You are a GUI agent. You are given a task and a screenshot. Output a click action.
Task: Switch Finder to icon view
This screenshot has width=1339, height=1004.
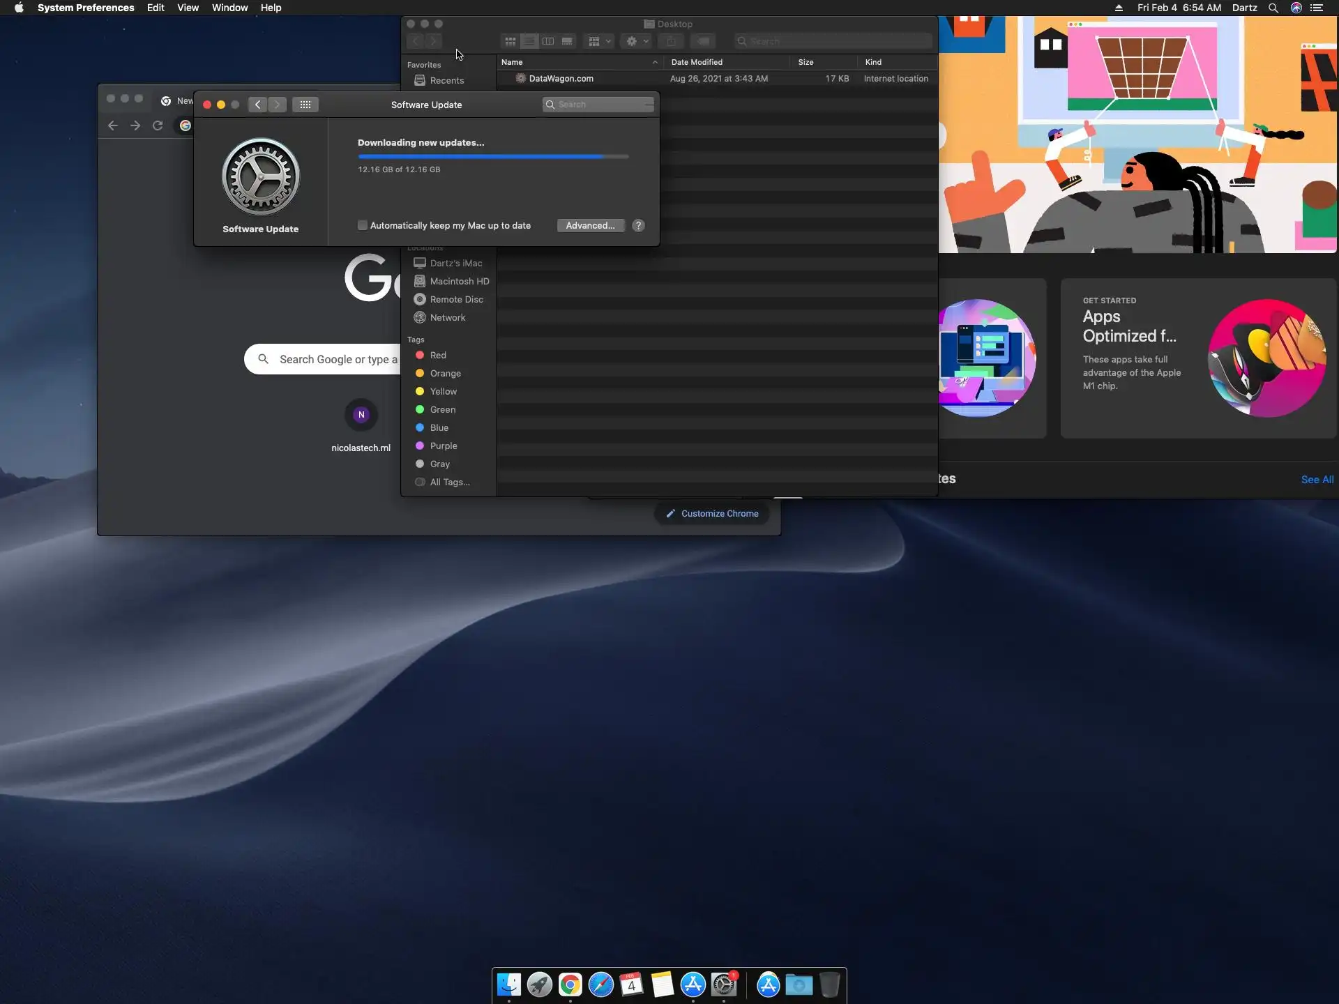(x=510, y=41)
